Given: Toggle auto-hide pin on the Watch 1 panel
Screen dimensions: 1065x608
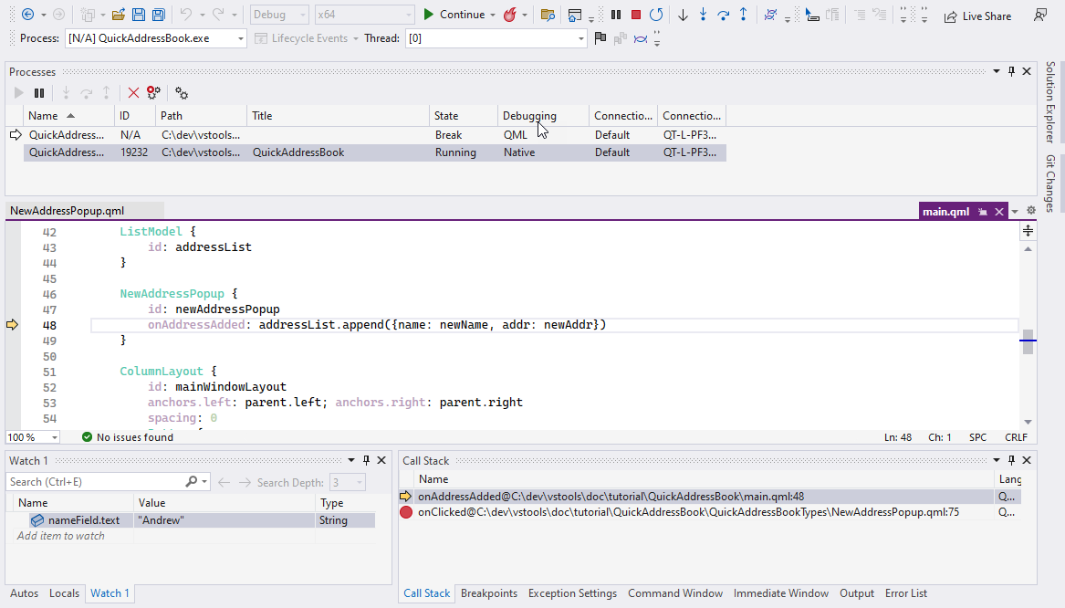Looking at the screenshot, I should click(368, 460).
